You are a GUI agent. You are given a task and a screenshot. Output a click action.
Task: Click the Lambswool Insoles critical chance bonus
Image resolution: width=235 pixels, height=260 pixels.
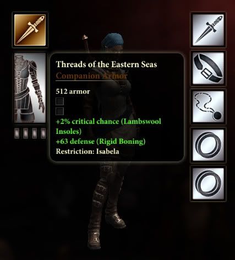(108, 126)
